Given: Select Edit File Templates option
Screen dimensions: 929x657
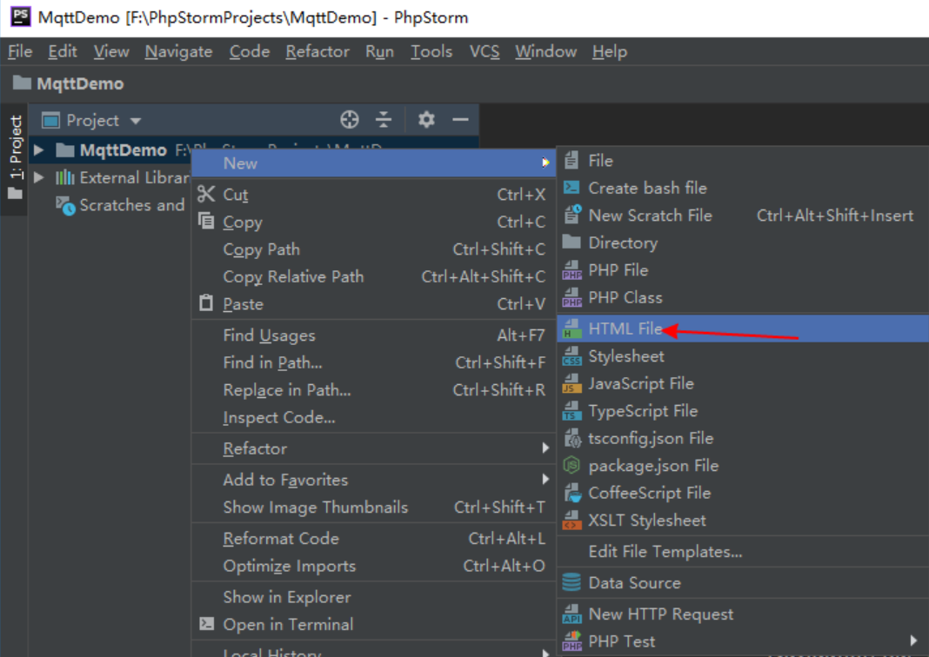Looking at the screenshot, I should coord(665,552).
